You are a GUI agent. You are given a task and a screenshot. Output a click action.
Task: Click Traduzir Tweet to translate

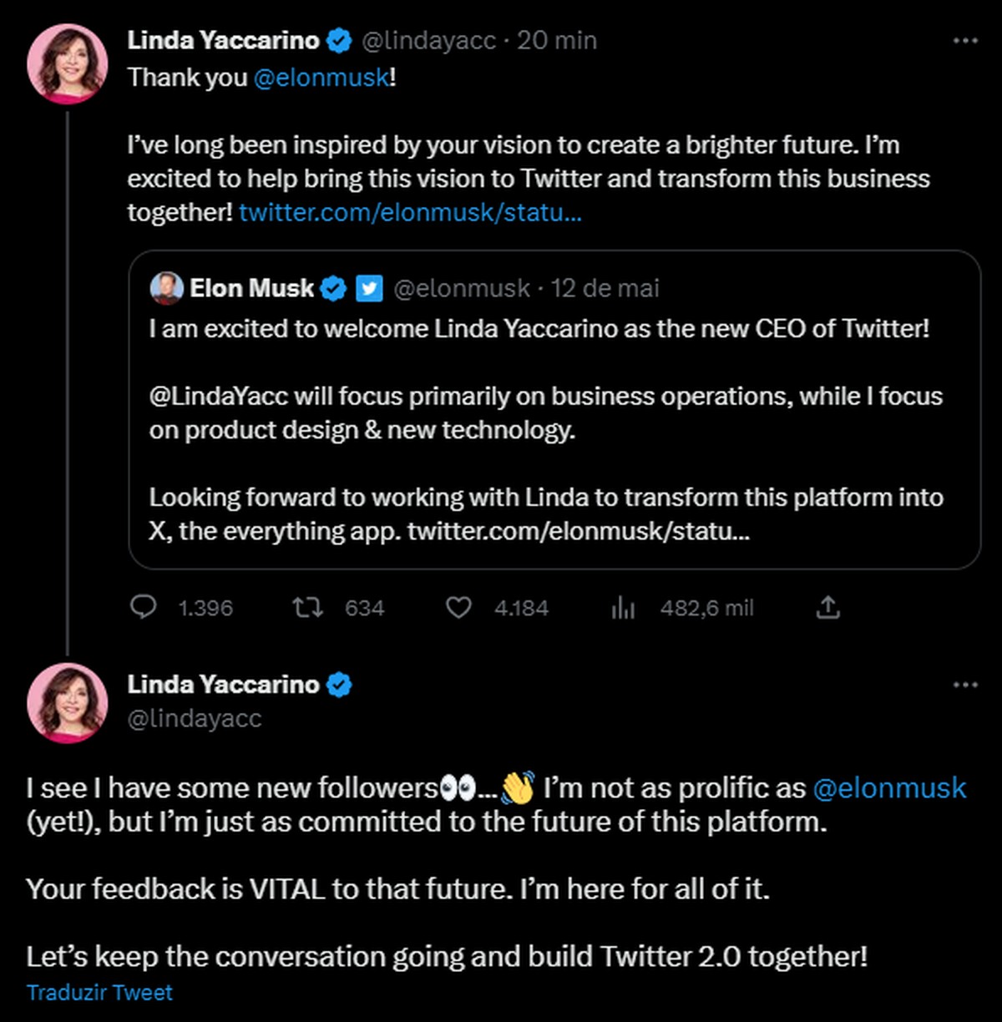[99, 992]
